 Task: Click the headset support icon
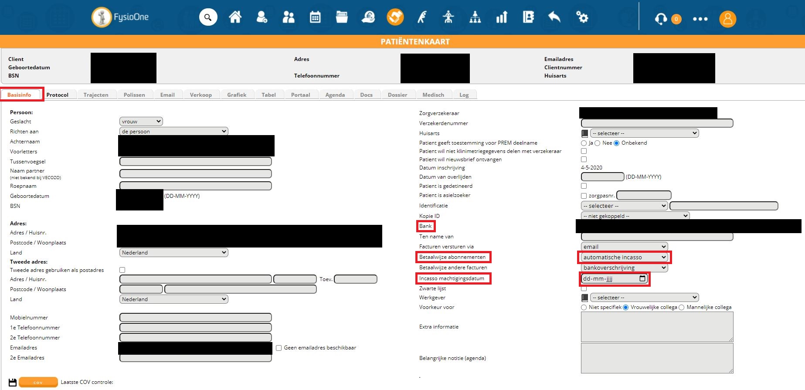click(661, 19)
